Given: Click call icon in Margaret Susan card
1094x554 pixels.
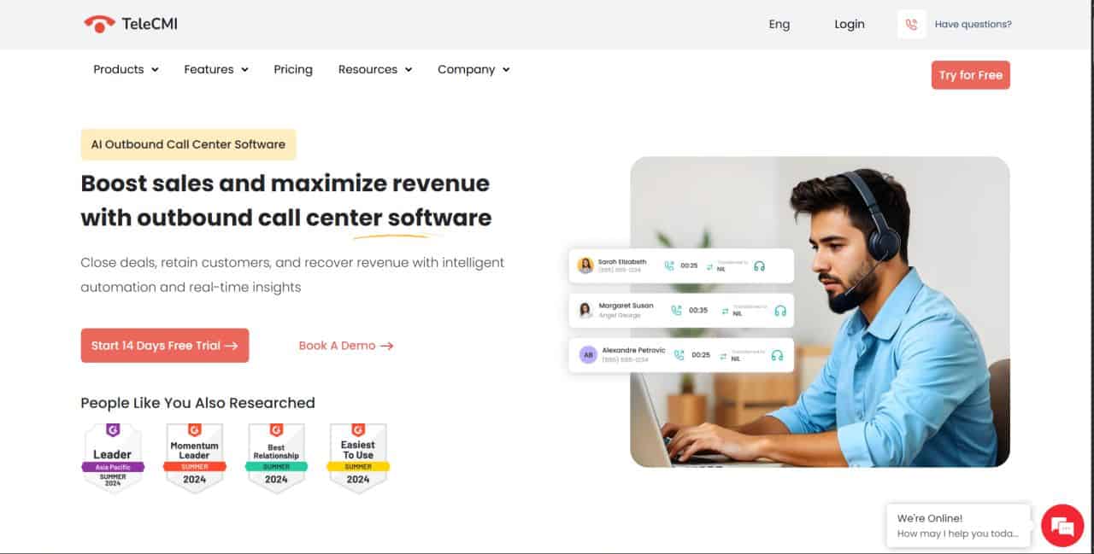Looking at the screenshot, I should (677, 311).
